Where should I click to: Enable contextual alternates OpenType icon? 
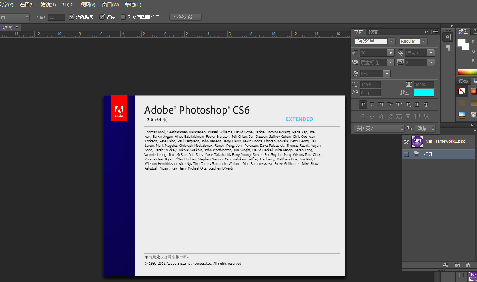click(372, 117)
